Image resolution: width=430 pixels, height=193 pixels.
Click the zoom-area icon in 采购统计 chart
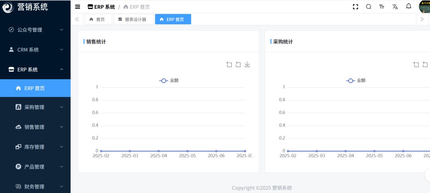pyautogui.click(x=416, y=65)
